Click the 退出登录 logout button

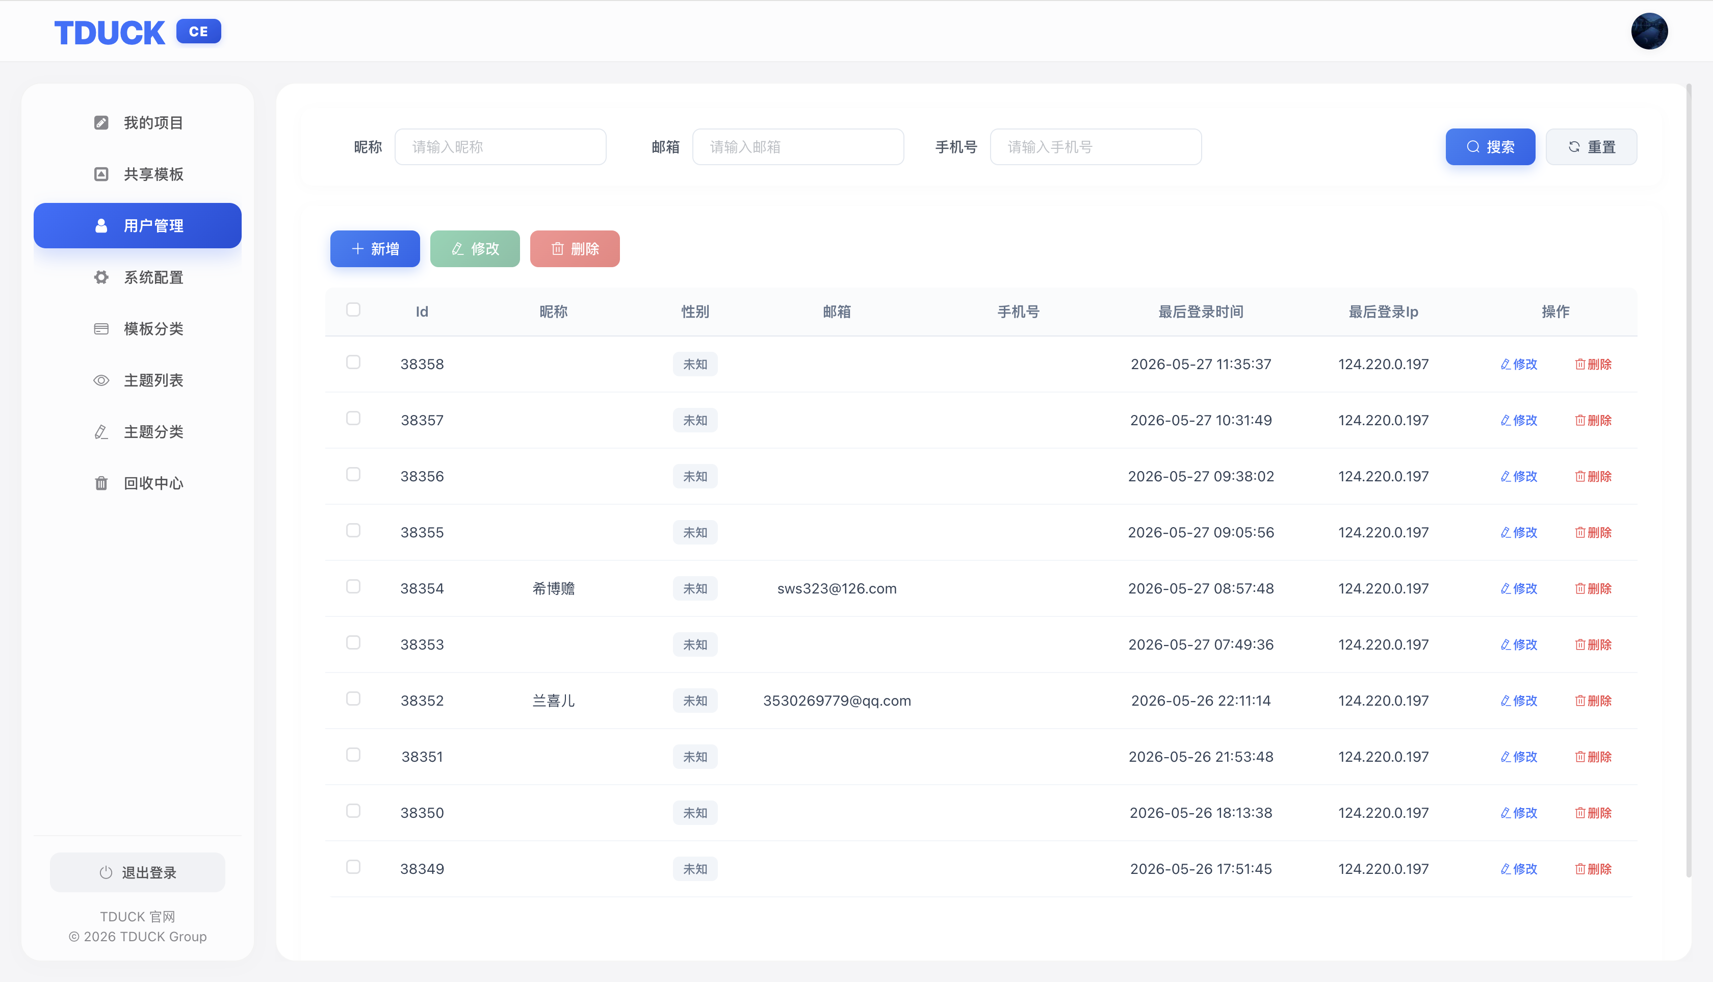coord(138,872)
